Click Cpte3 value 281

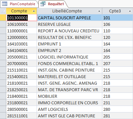click(x=118, y=116)
